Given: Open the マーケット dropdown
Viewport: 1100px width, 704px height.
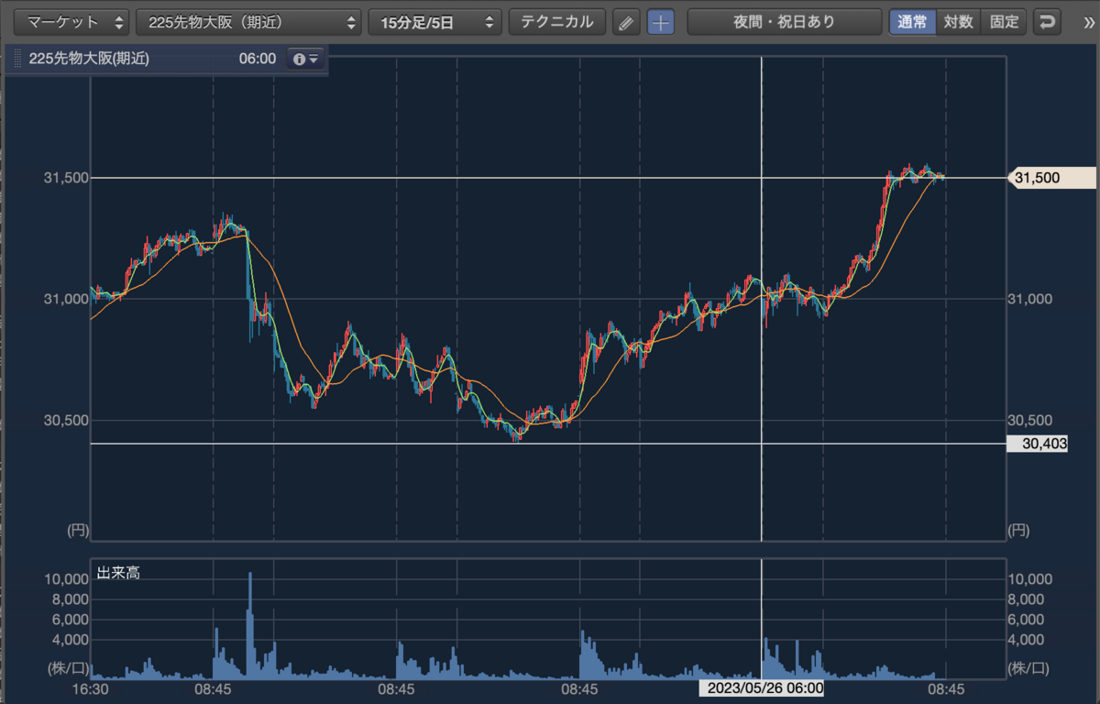Looking at the screenshot, I should click(x=72, y=22).
